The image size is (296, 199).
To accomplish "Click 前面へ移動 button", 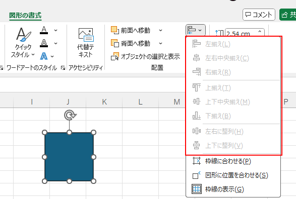I will click(x=131, y=30).
